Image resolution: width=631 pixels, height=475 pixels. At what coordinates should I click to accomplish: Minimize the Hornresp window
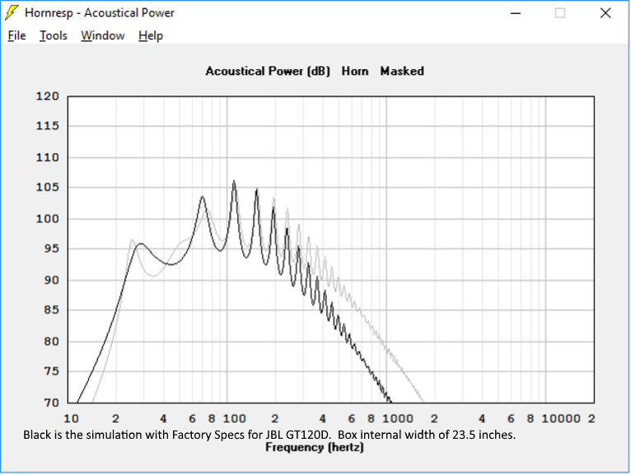point(516,13)
